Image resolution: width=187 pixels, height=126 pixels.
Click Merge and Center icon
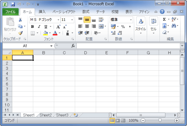(101, 26)
